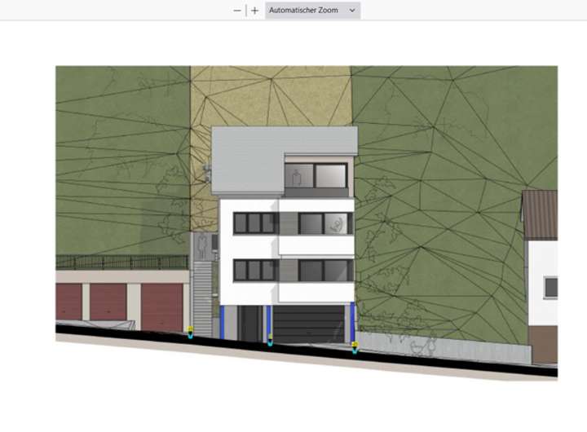This screenshot has height=432, width=587.
Task: Click the person figure standing above the staircase
Action: coord(203,244)
